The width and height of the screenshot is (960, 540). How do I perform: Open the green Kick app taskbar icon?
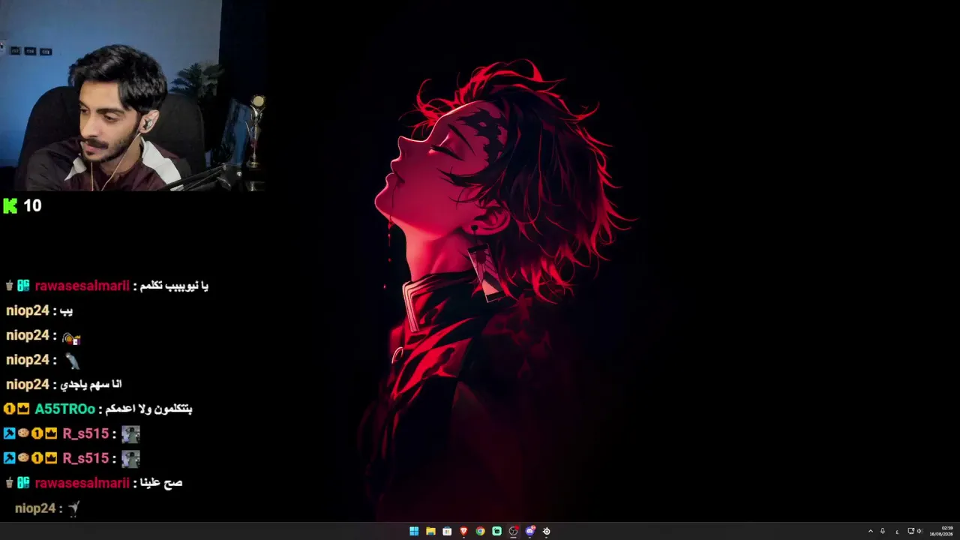tap(496, 531)
